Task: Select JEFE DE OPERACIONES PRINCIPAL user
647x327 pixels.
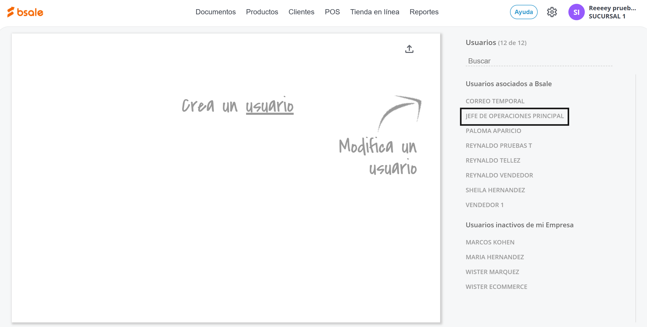Action: point(514,116)
